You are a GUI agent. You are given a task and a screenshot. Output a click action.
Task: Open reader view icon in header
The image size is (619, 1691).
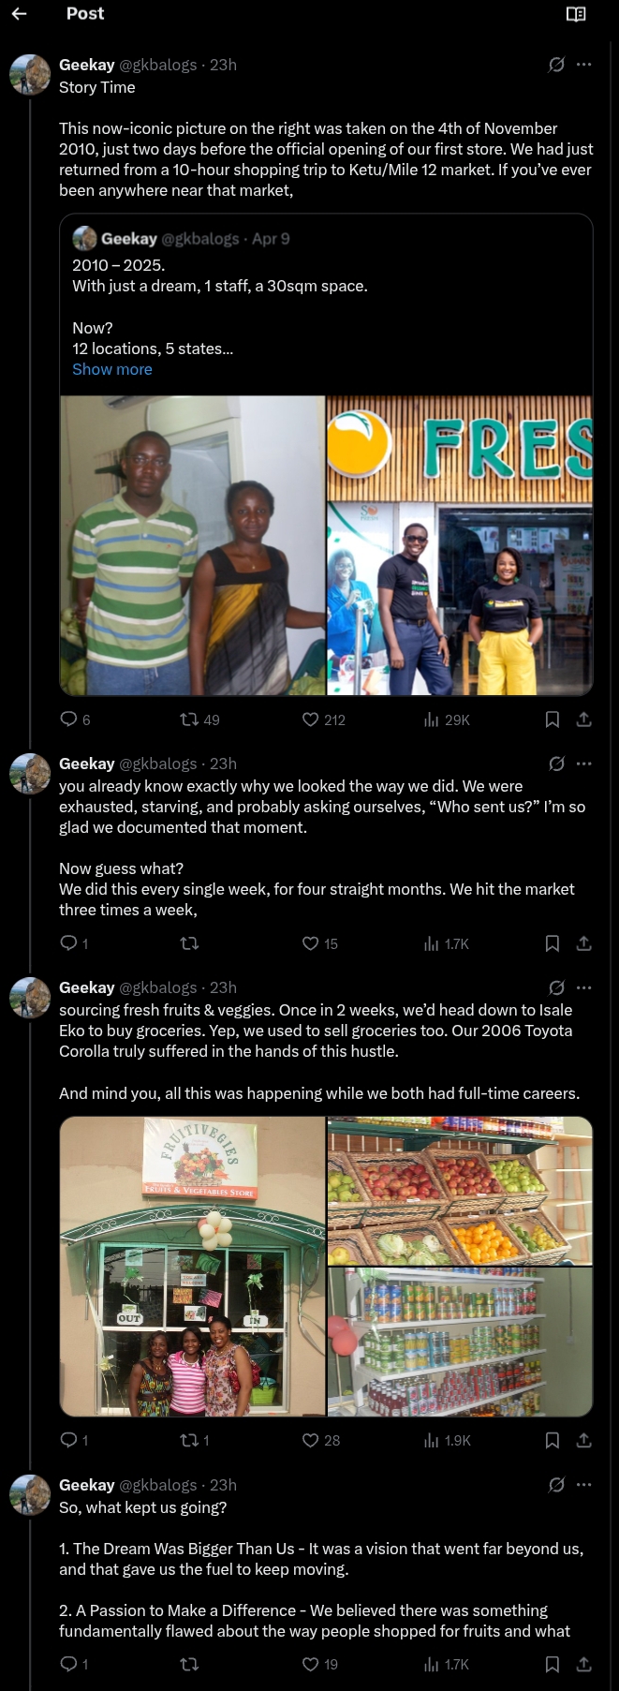(576, 14)
